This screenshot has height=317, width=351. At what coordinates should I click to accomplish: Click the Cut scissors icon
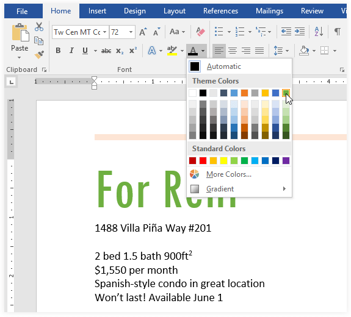click(x=39, y=27)
